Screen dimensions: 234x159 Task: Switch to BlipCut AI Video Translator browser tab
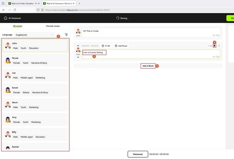coord(21,3)
